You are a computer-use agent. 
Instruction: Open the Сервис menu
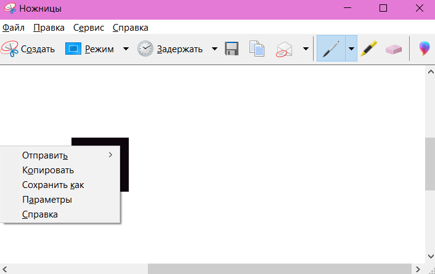(x=89, y=28)
